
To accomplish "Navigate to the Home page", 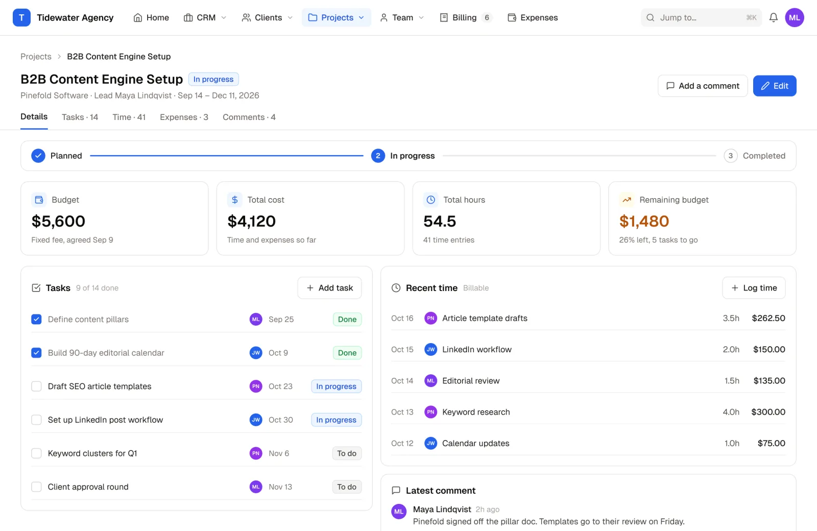I will point(151,17).
